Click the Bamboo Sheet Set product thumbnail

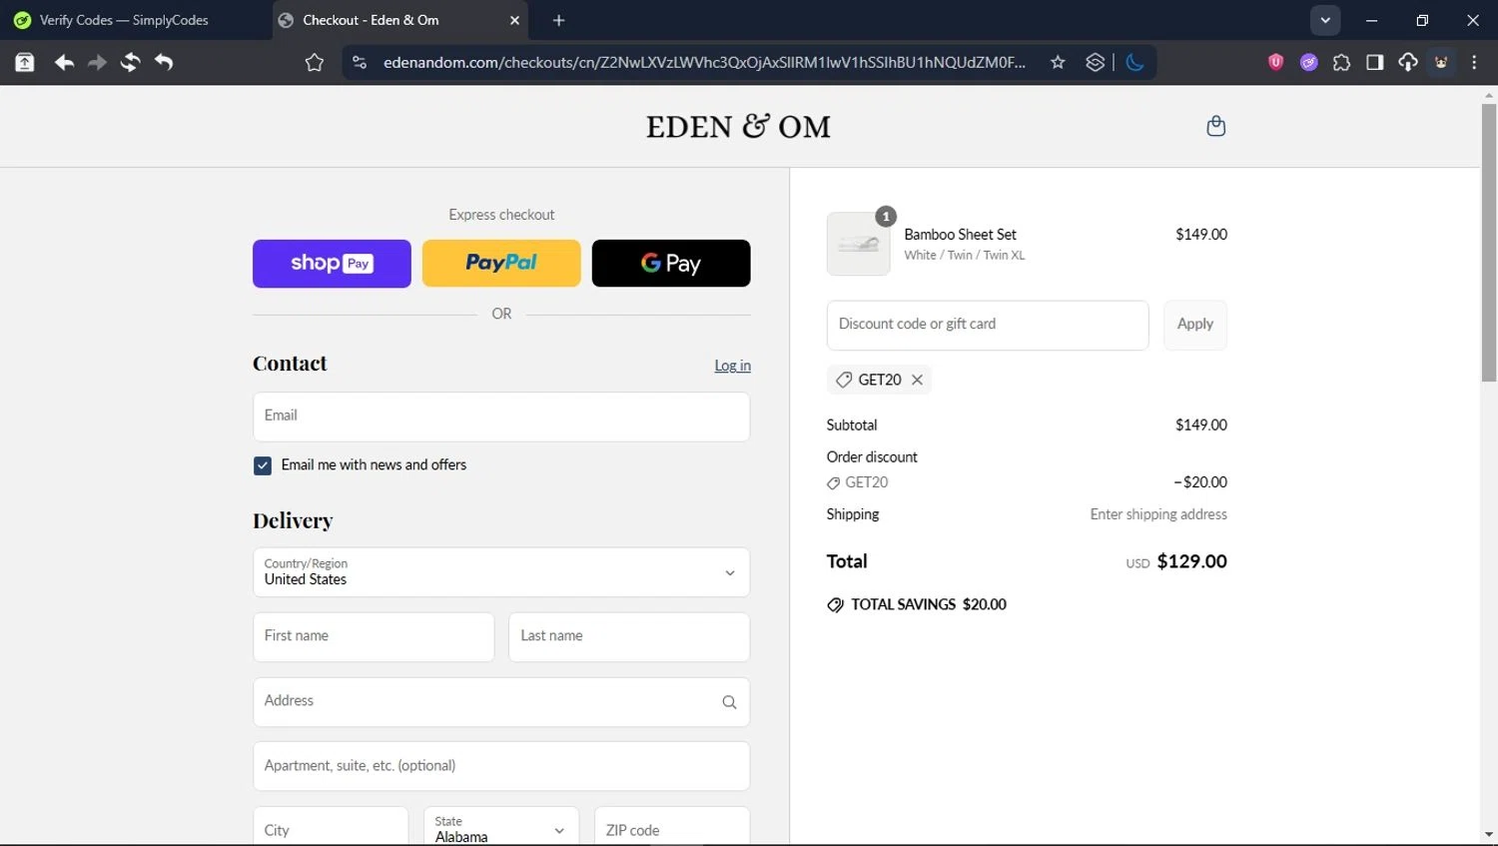point(859,244)
